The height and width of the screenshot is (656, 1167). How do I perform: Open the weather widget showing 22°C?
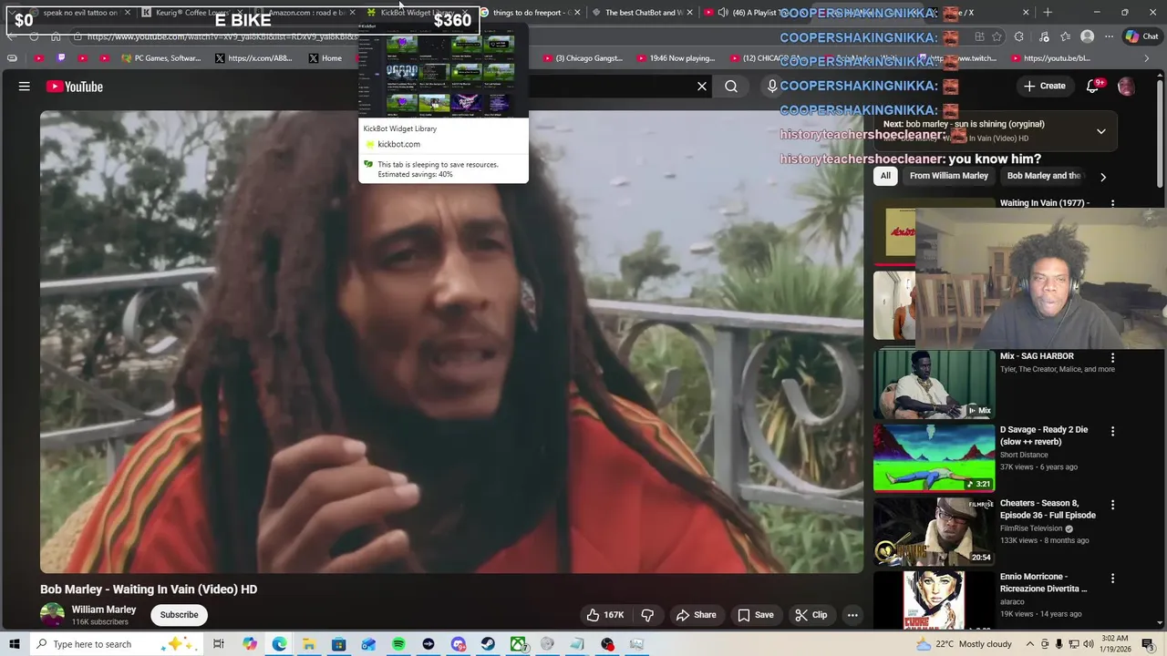tap(966, 644)
